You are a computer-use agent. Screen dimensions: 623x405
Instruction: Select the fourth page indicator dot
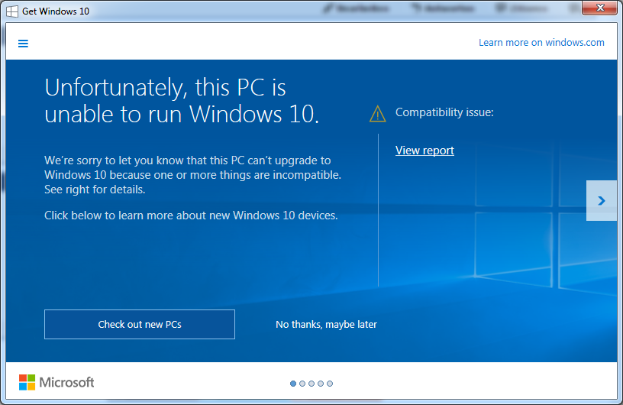[321, 384]
